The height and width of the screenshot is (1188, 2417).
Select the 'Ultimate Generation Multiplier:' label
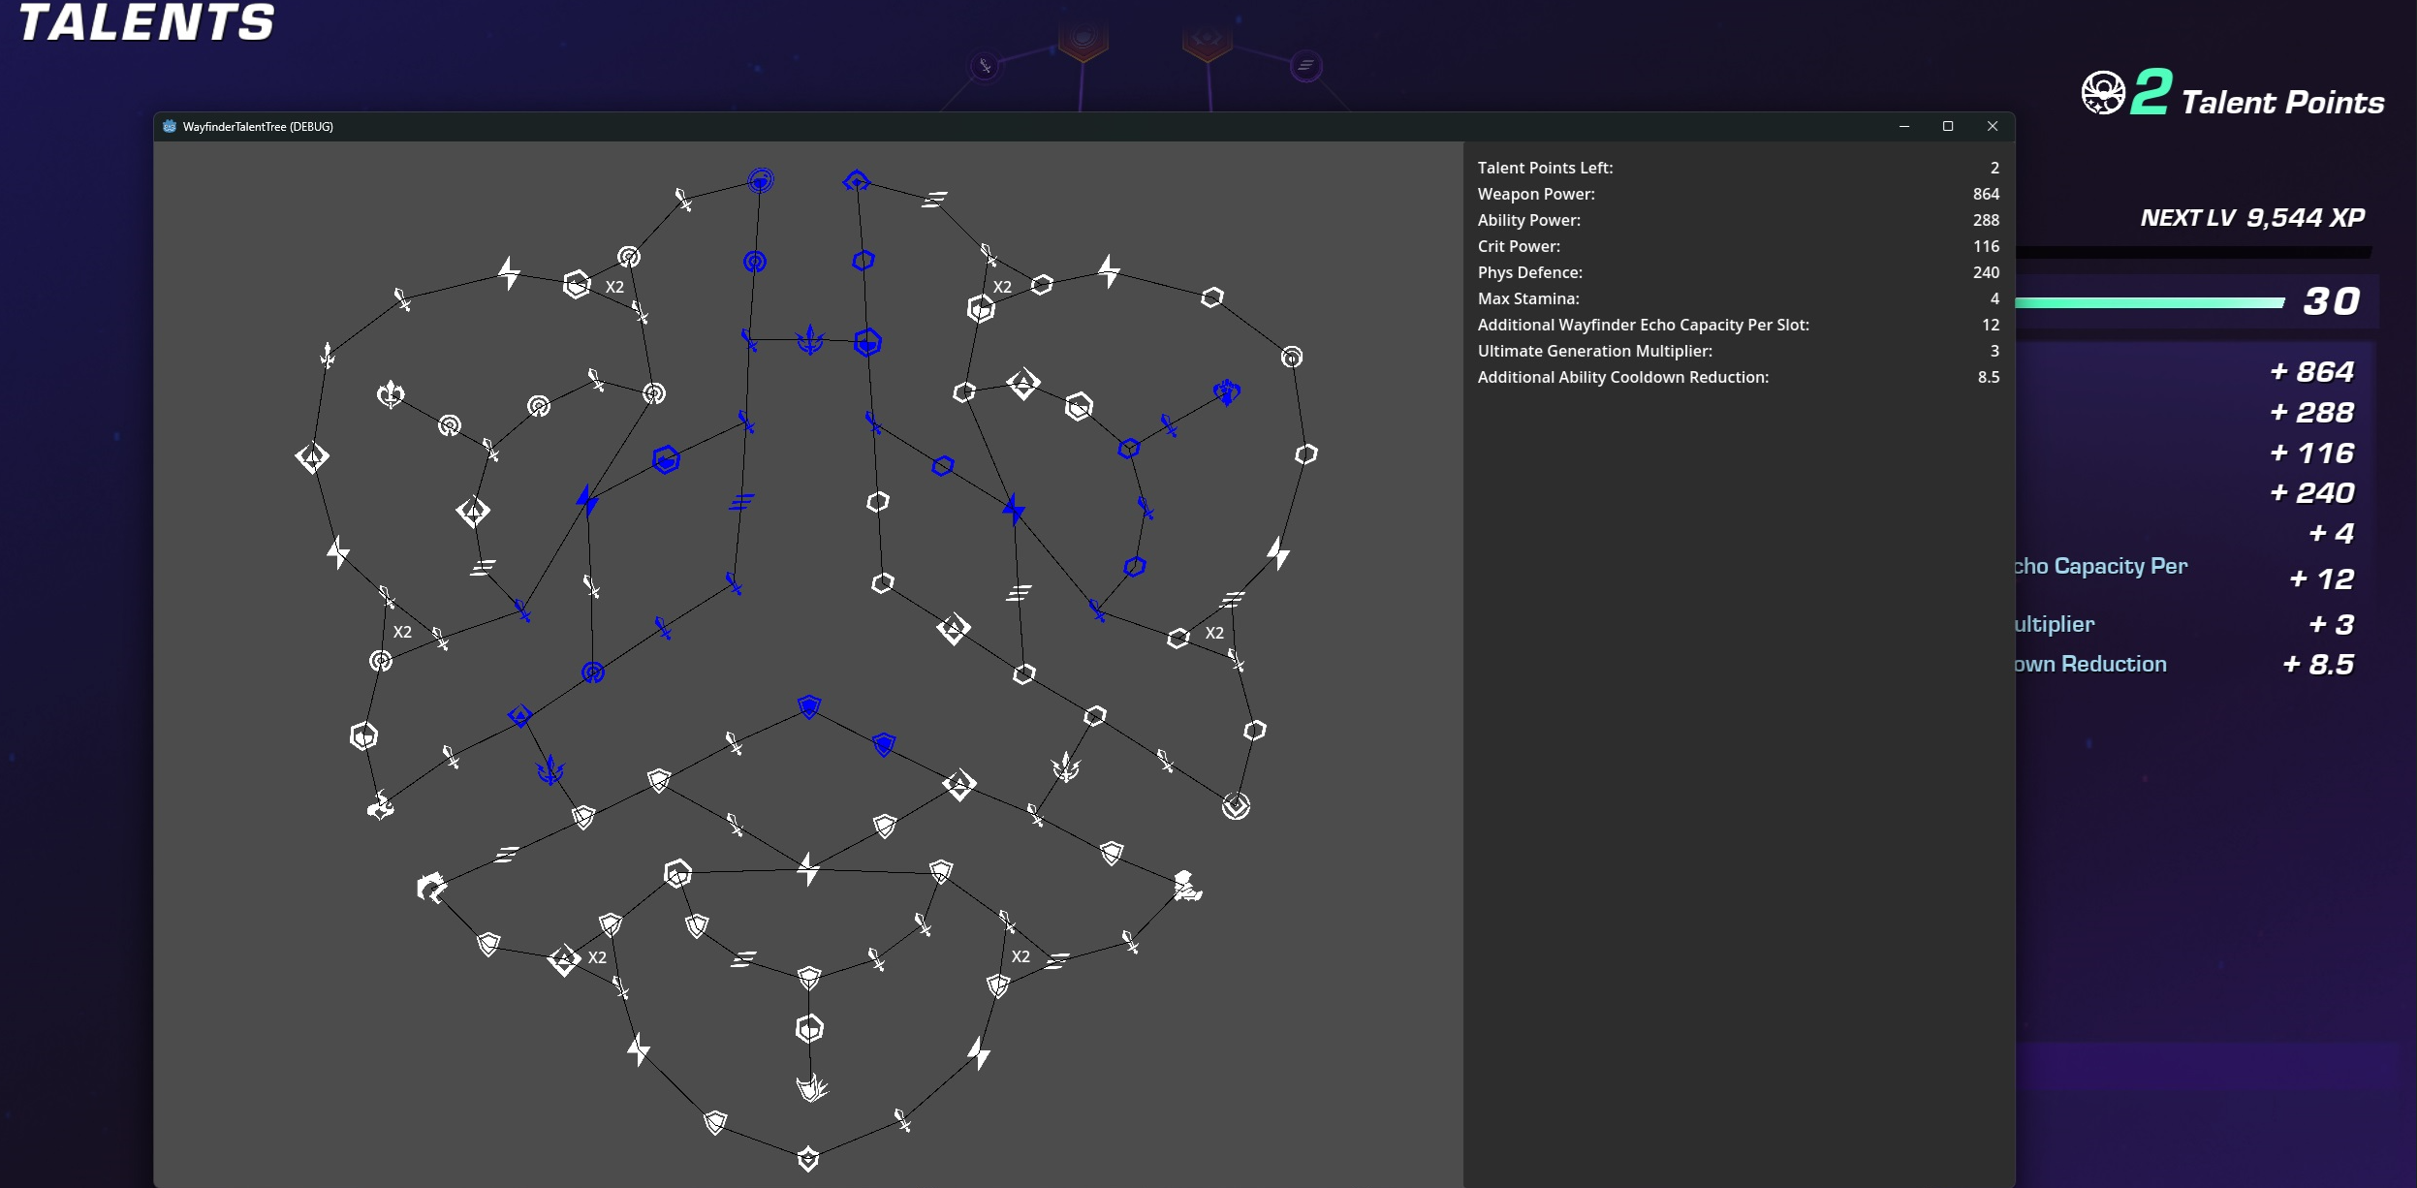(1594, 351)
